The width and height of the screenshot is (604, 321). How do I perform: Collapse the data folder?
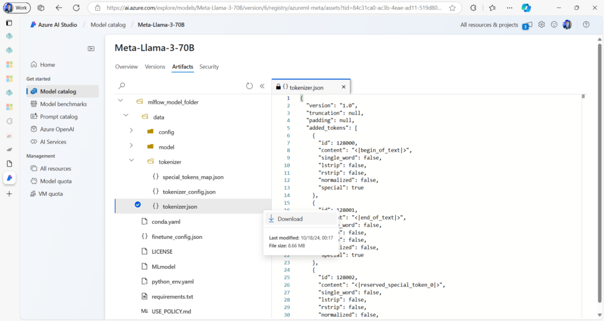point(126,115)
